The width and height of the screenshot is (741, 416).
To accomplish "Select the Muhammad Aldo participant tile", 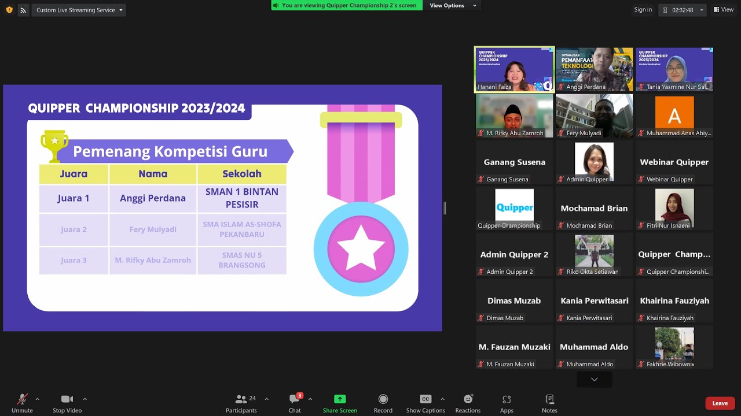I will pos(594,347).
